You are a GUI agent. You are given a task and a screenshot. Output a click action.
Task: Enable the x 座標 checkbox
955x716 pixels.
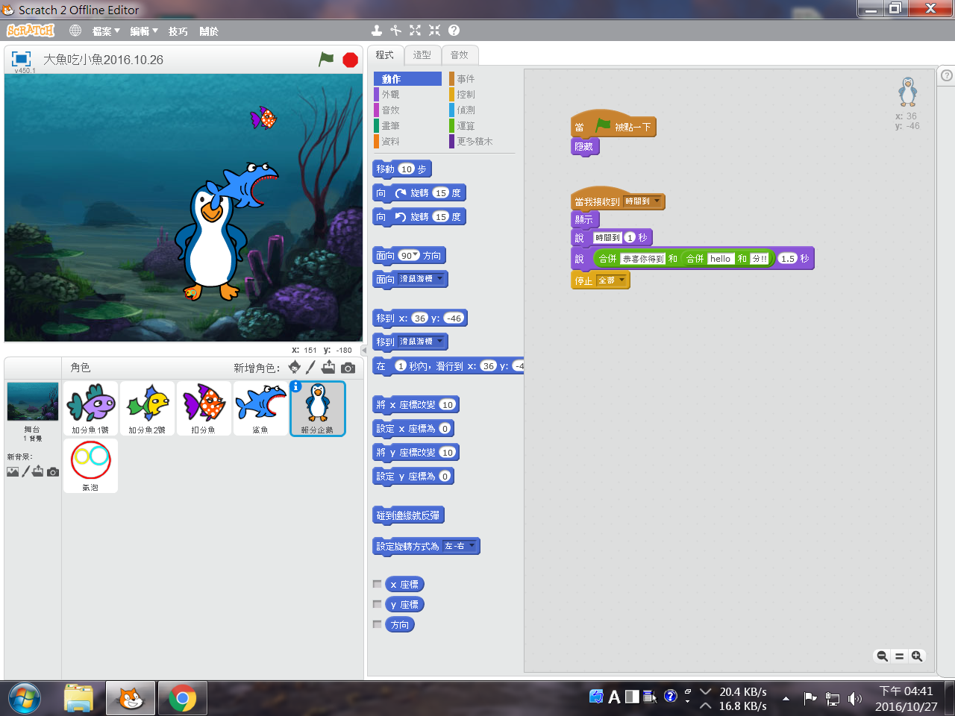pos(378,584)
